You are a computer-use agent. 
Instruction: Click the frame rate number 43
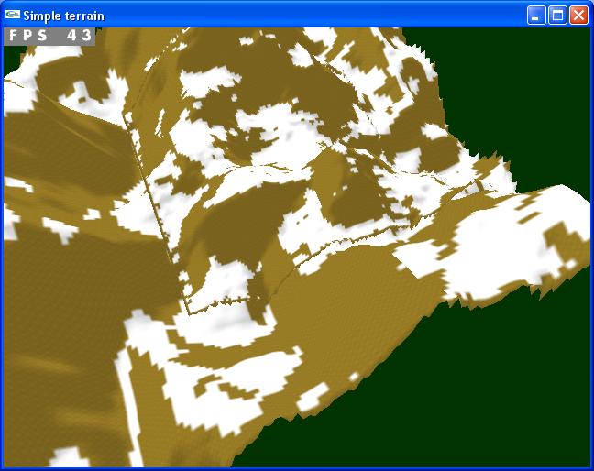click(80, 36)
